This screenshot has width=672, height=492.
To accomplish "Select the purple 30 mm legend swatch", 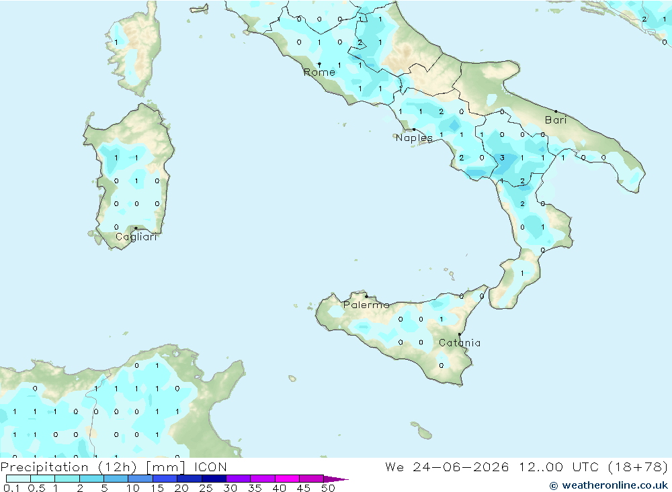I will 238,479.
